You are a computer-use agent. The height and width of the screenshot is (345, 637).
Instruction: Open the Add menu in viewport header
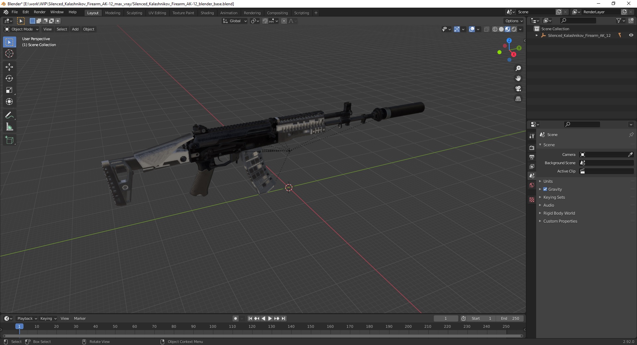[75, 29]
